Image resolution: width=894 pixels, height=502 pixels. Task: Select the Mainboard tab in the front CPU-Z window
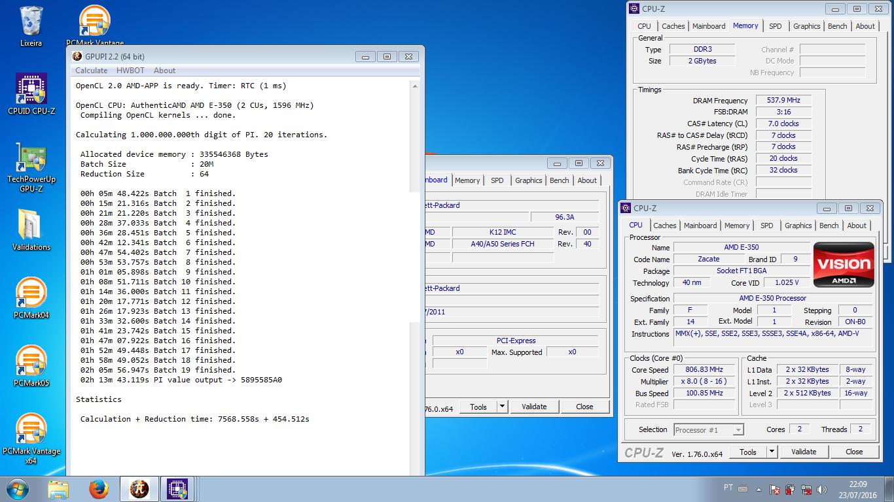point(700,226)
